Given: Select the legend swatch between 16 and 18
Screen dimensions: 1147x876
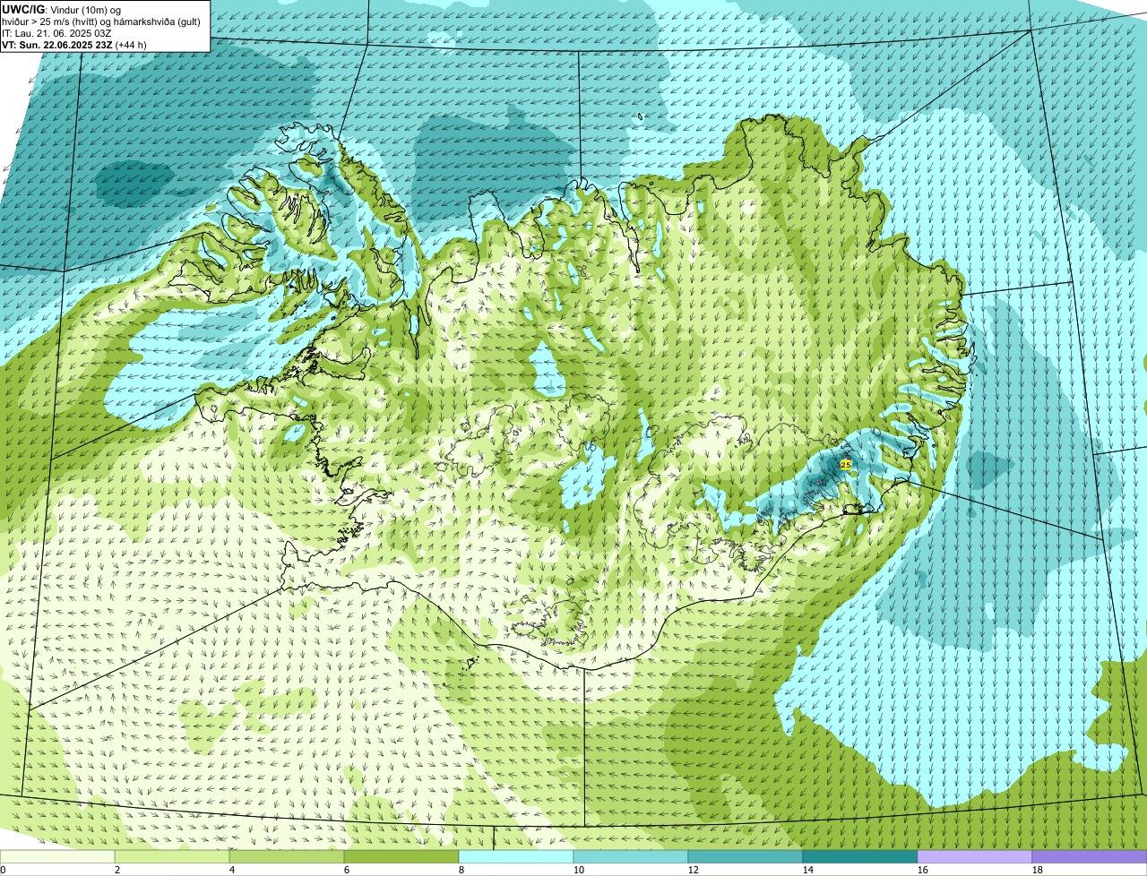Looking at the screenshot, I should 975,856.
